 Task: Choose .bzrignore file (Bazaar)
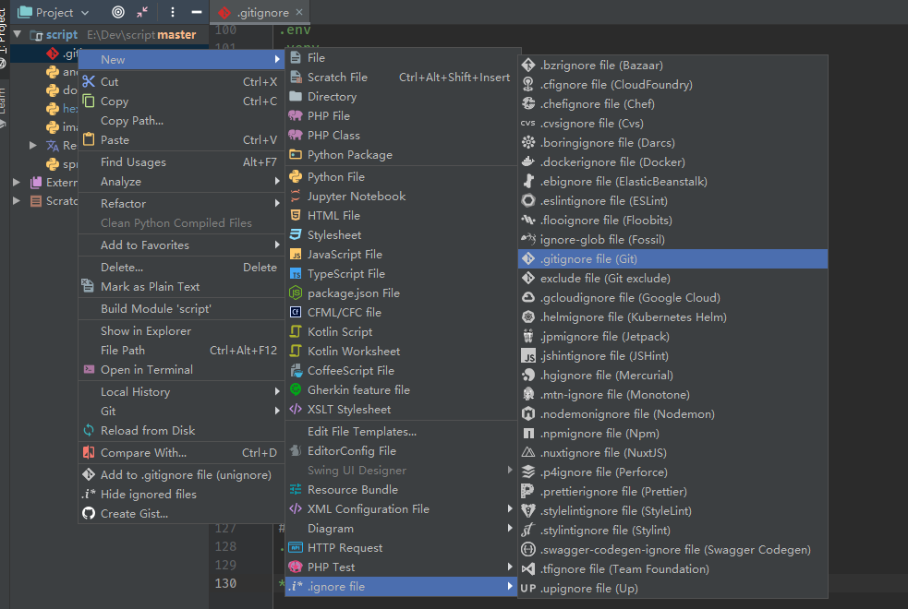(672, 66)
